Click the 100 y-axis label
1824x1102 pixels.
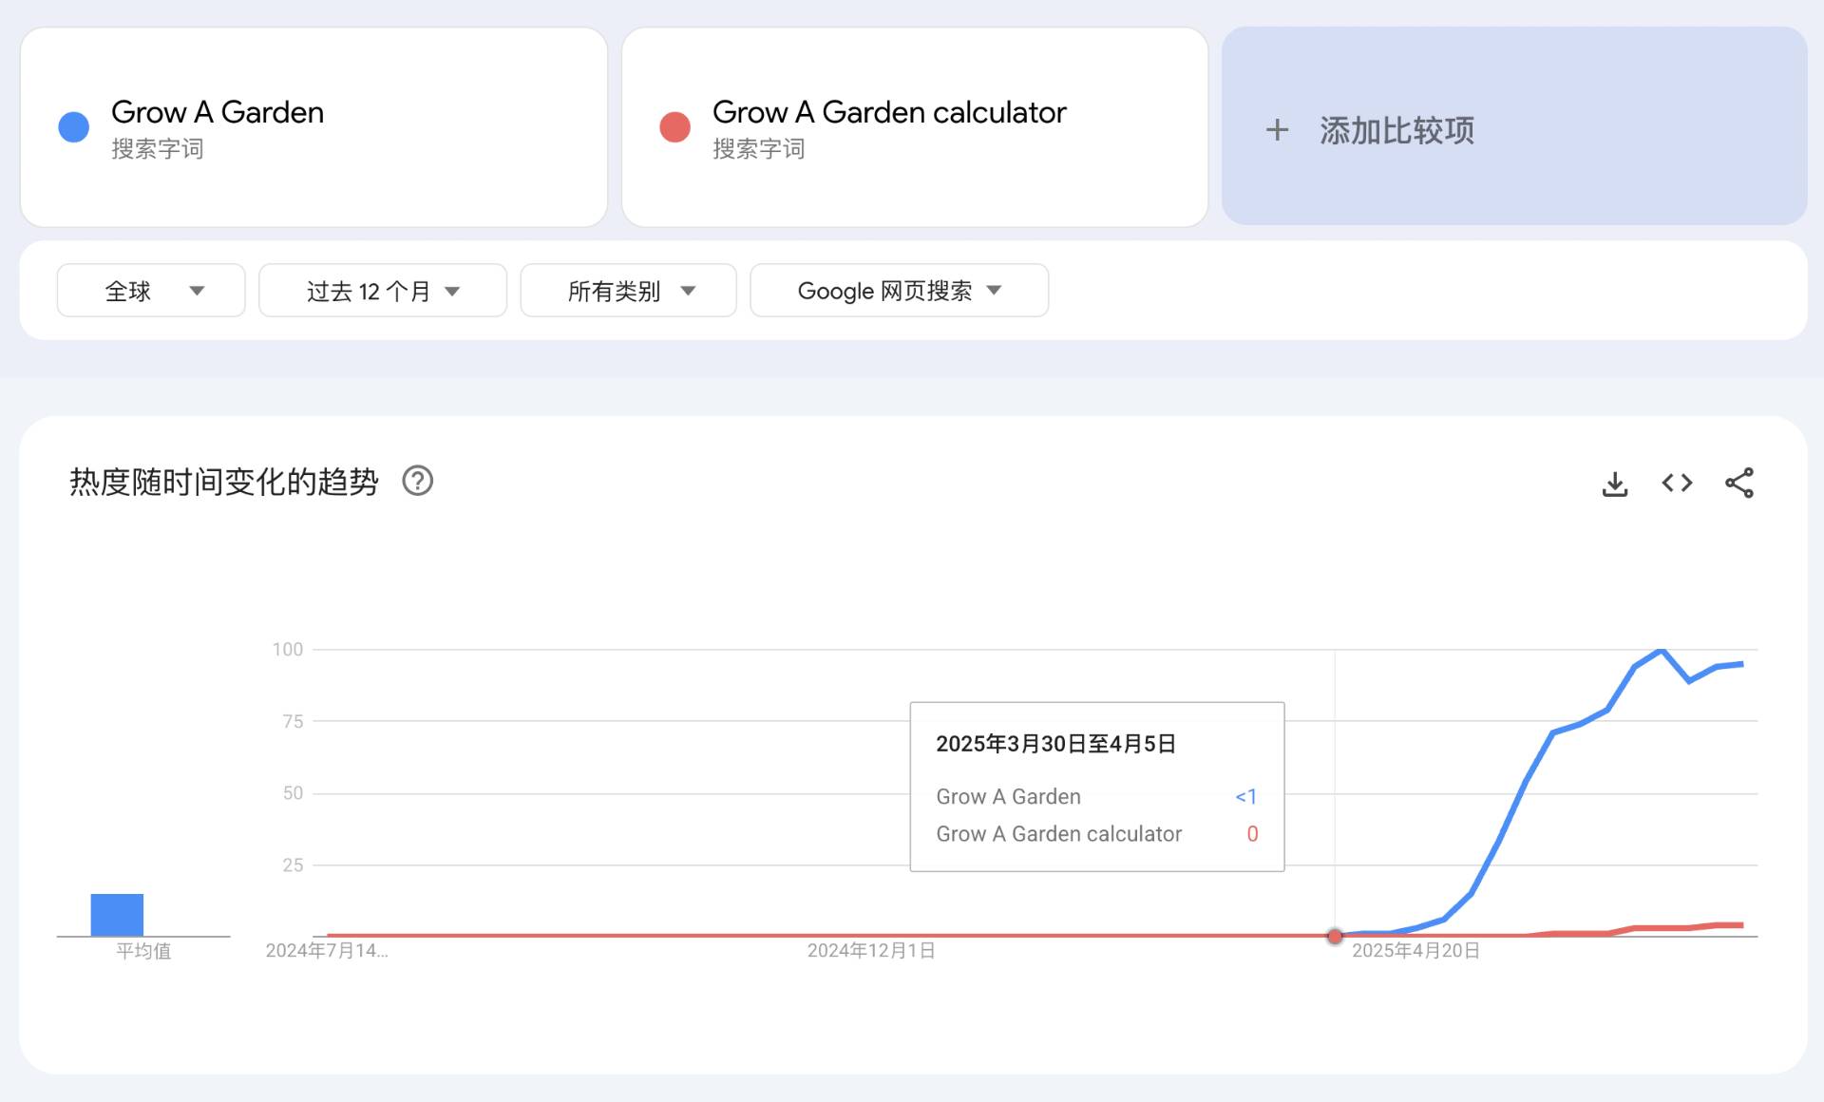288,649
